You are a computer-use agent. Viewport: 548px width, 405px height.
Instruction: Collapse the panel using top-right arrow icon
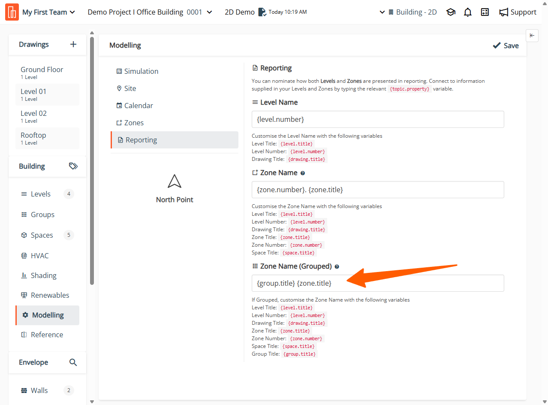[532, 36]
